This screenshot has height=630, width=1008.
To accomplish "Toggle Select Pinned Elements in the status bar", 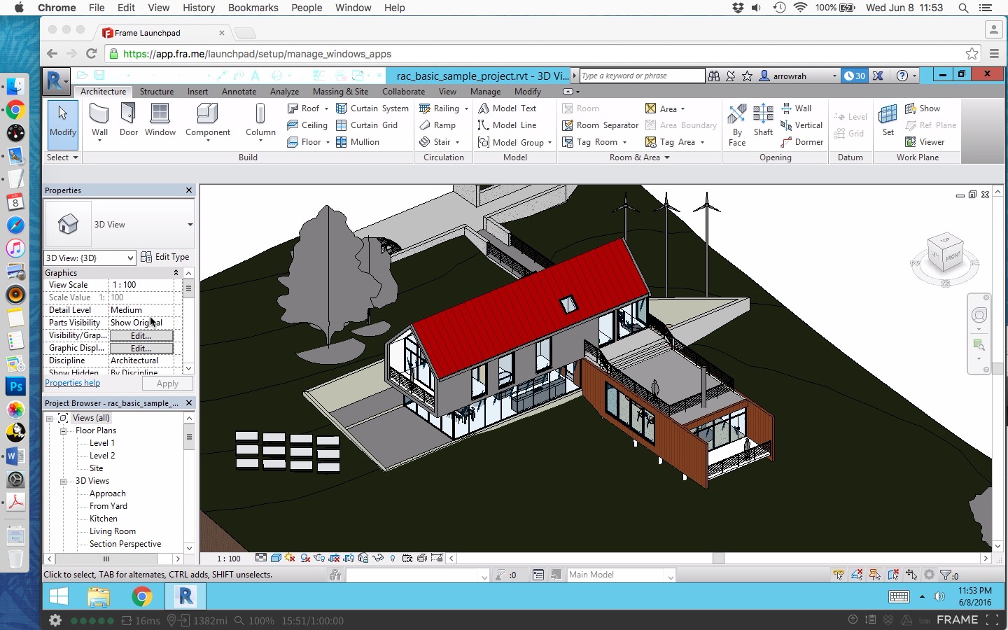I will (875, 575).
